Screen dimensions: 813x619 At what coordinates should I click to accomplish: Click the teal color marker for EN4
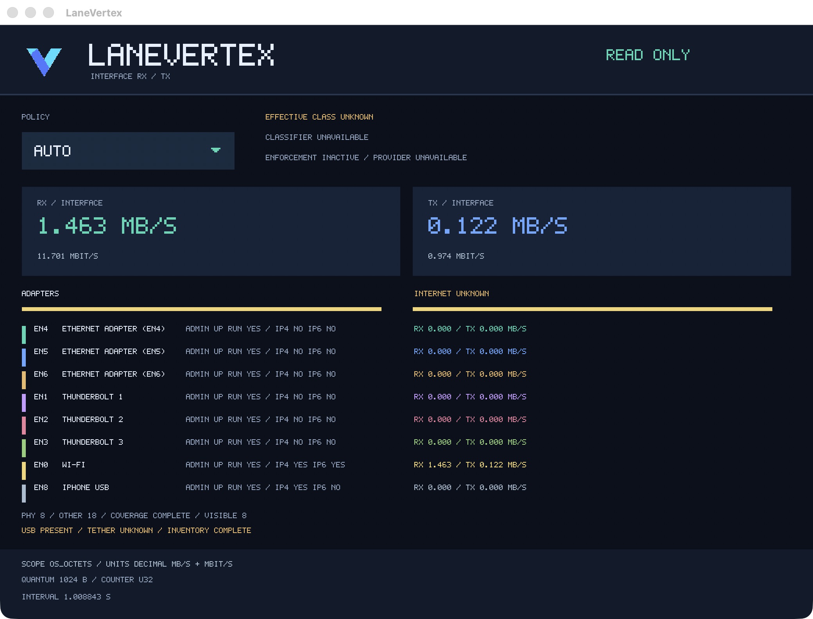click(24, 335)
